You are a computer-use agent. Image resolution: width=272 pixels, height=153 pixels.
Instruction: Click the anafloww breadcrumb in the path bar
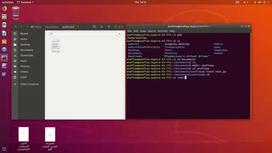68,27
